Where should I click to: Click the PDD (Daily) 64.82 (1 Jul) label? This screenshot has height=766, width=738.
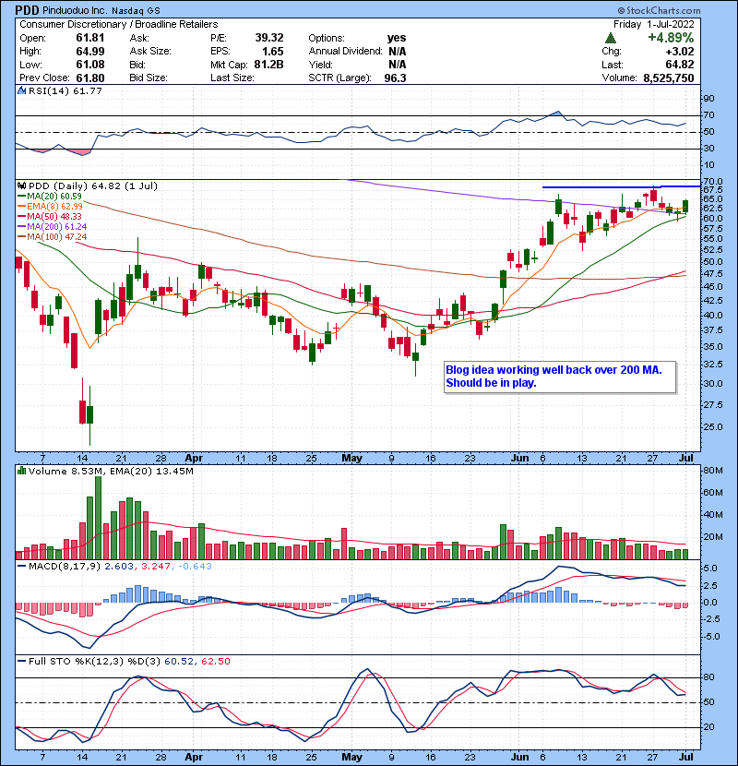93,186
